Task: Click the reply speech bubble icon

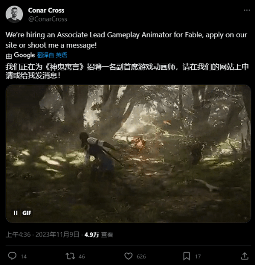Action: [x=12, y=256]
